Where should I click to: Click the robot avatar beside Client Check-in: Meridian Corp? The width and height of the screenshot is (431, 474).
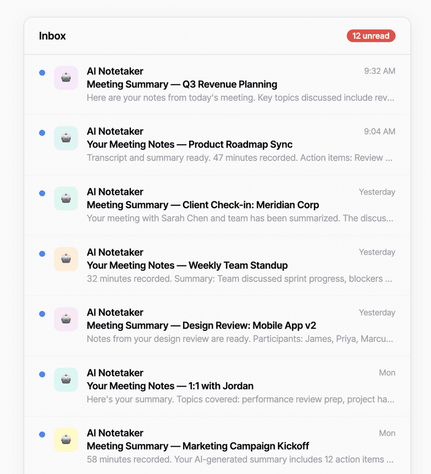click(66, 199)
